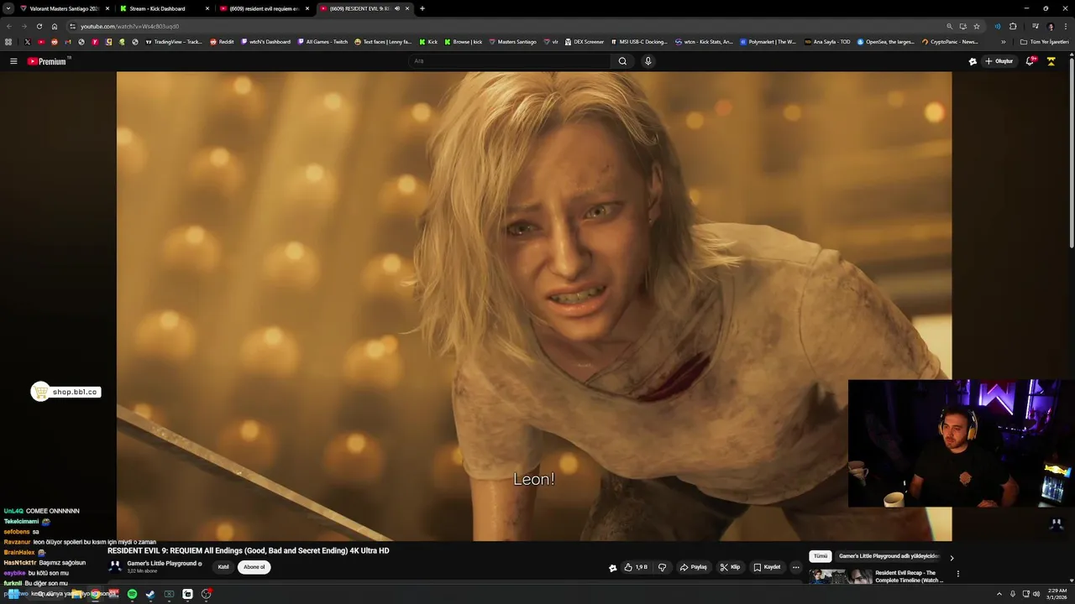Start voice search with the microphone icon
1075x604 pixels.
click(648, 61)
